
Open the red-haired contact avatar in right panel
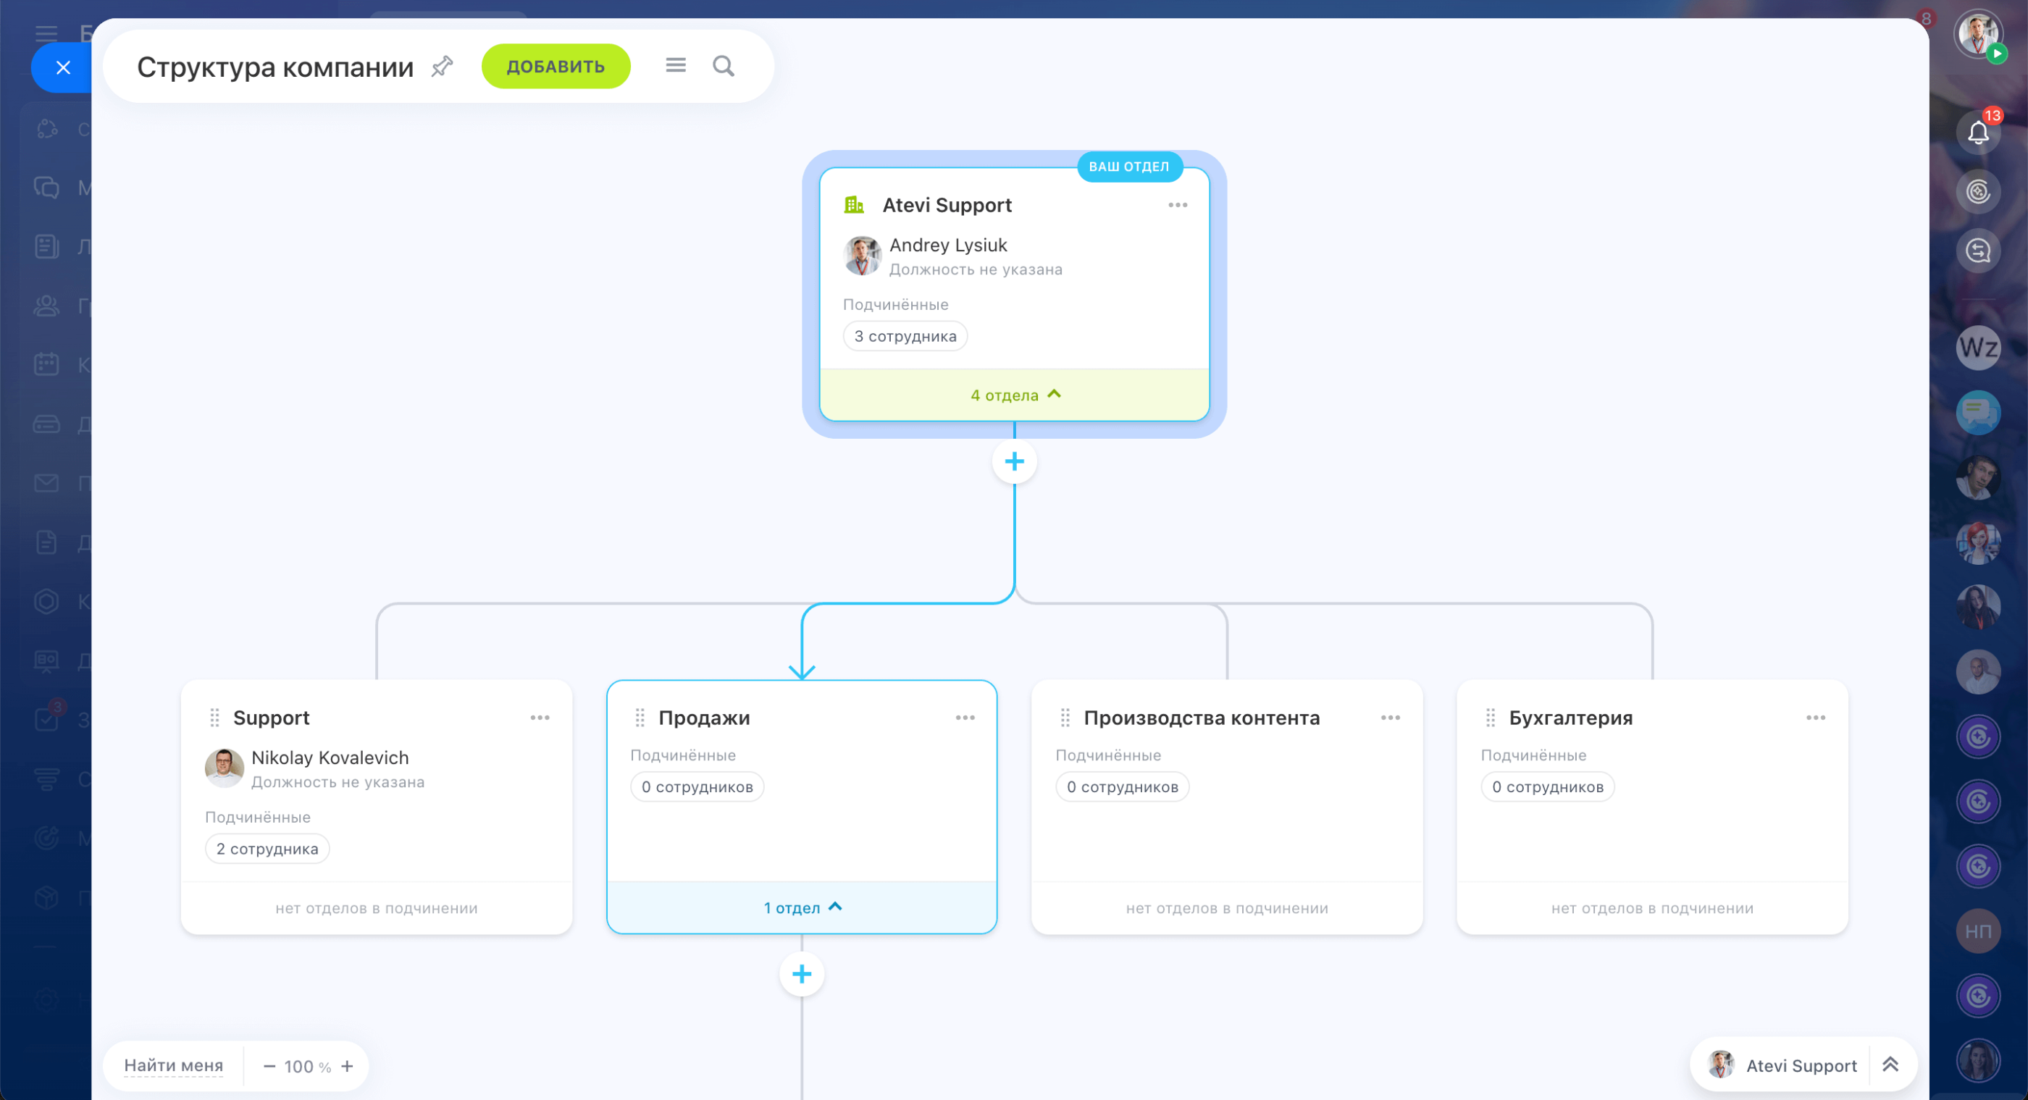tap(1979, 542)
